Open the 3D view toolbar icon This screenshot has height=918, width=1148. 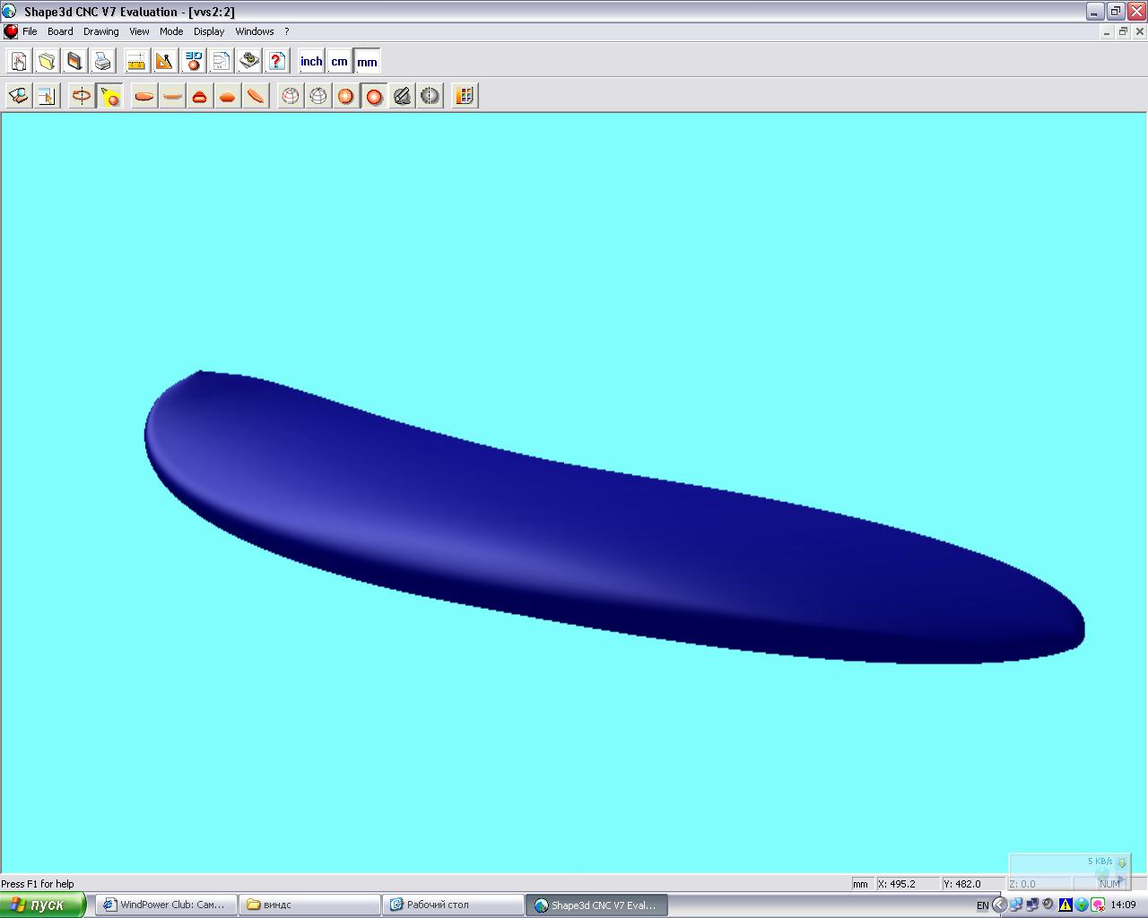193,61
